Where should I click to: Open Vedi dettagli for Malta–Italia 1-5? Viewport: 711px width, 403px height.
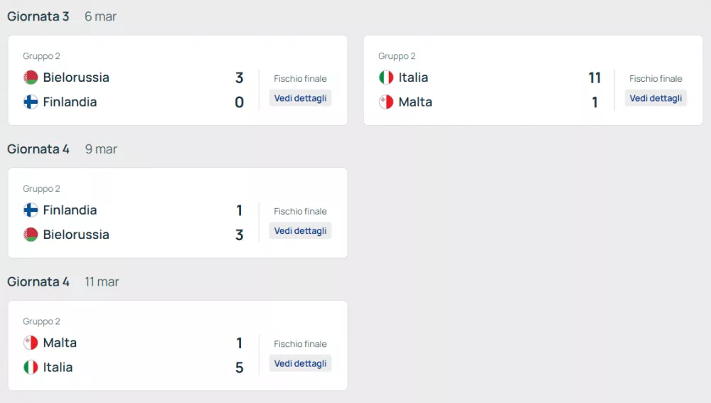pos(300,363)
